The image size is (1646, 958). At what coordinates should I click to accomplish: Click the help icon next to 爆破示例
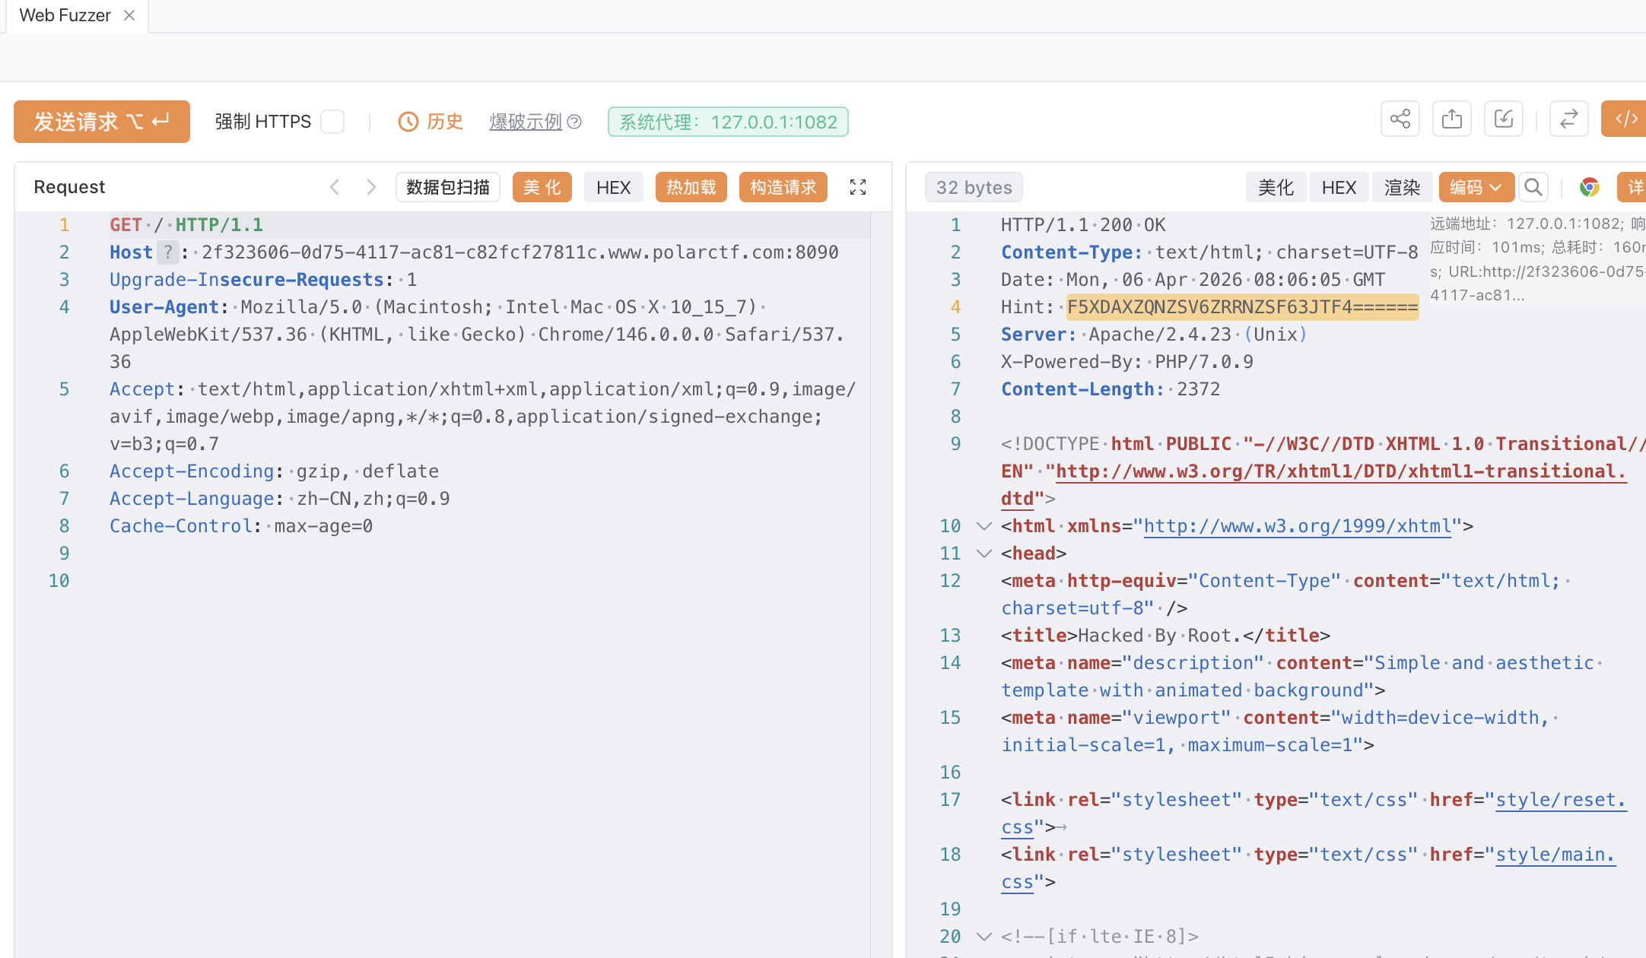575,122
